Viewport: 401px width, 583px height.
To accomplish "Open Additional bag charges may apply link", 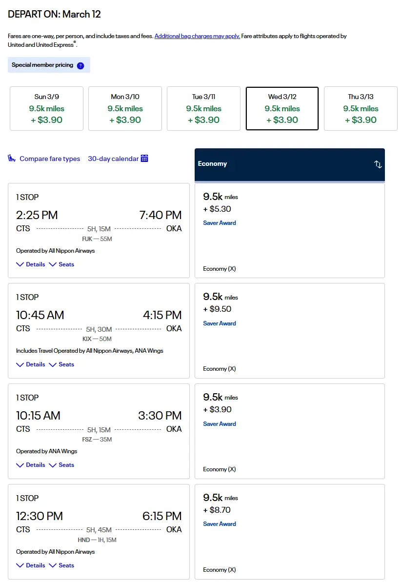I will 197,36.
